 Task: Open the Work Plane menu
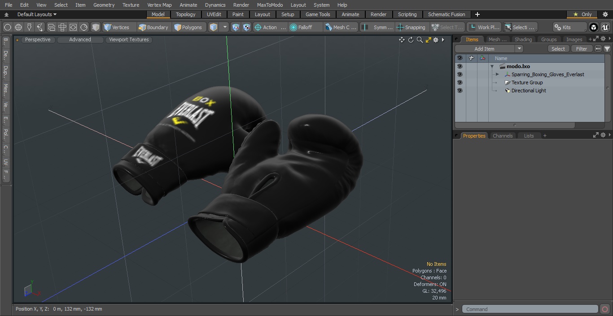point(484,27)
